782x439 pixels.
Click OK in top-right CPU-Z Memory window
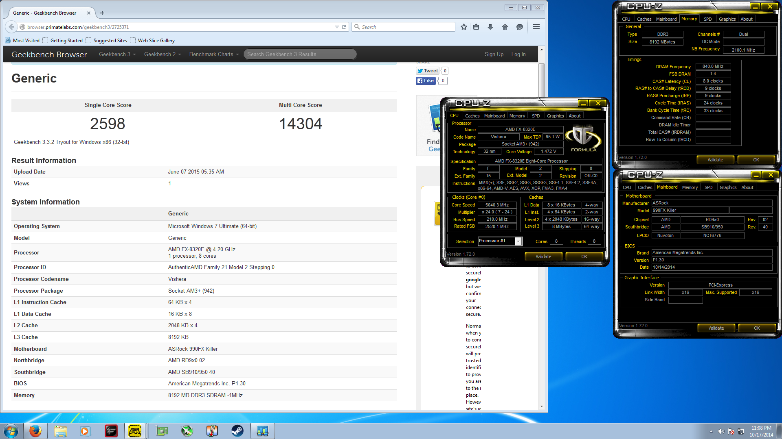click(x=756, y=160)
